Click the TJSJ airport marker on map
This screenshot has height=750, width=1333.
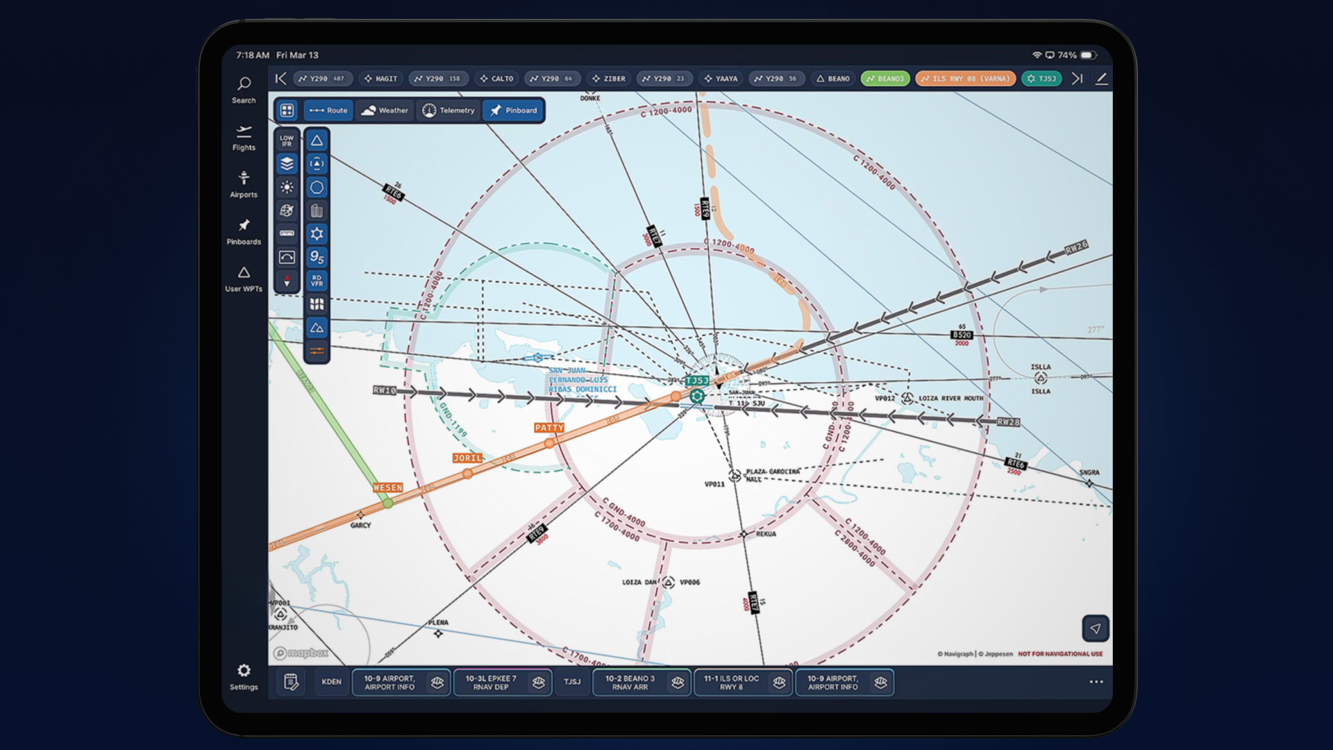pos(697,396)
